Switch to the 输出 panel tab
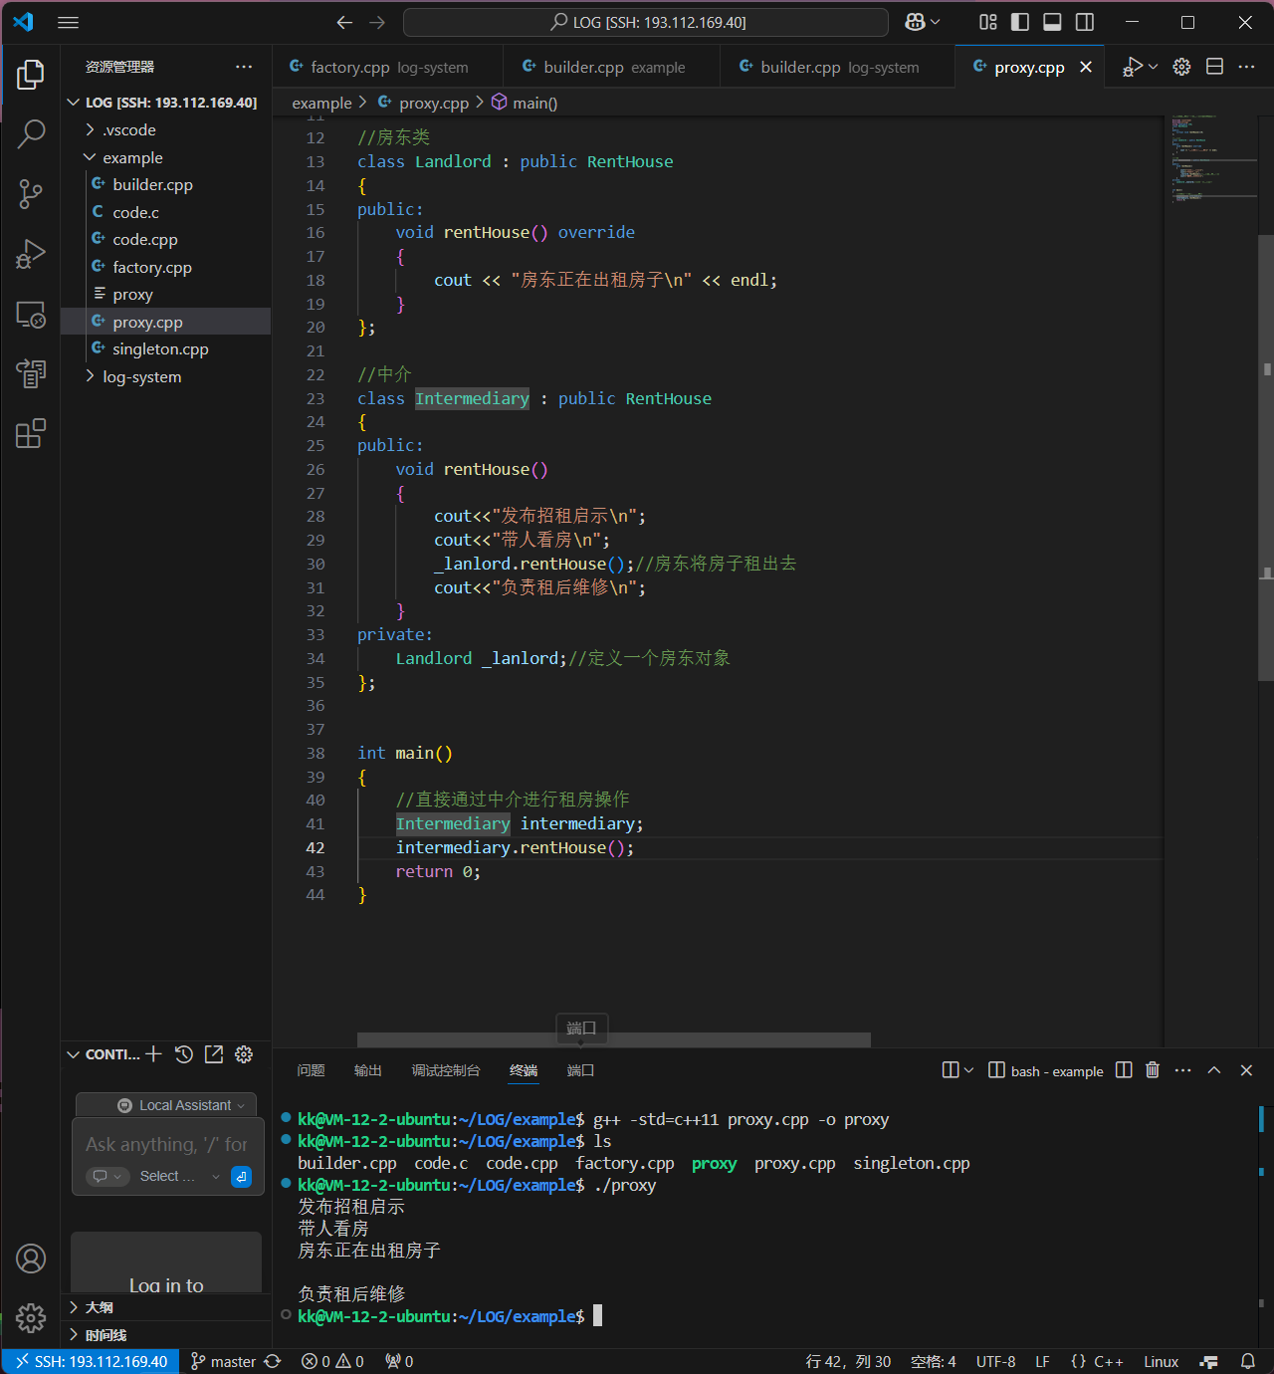Viewport: 1274px width, 1374px height. pos(367,1070)
